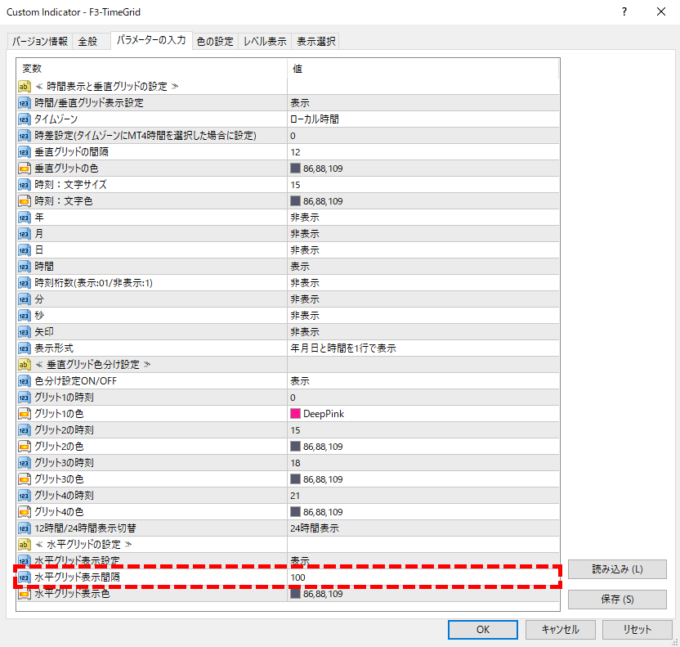
Task: Open the 24時間表示 value dropdown
Action: point(316,528)
